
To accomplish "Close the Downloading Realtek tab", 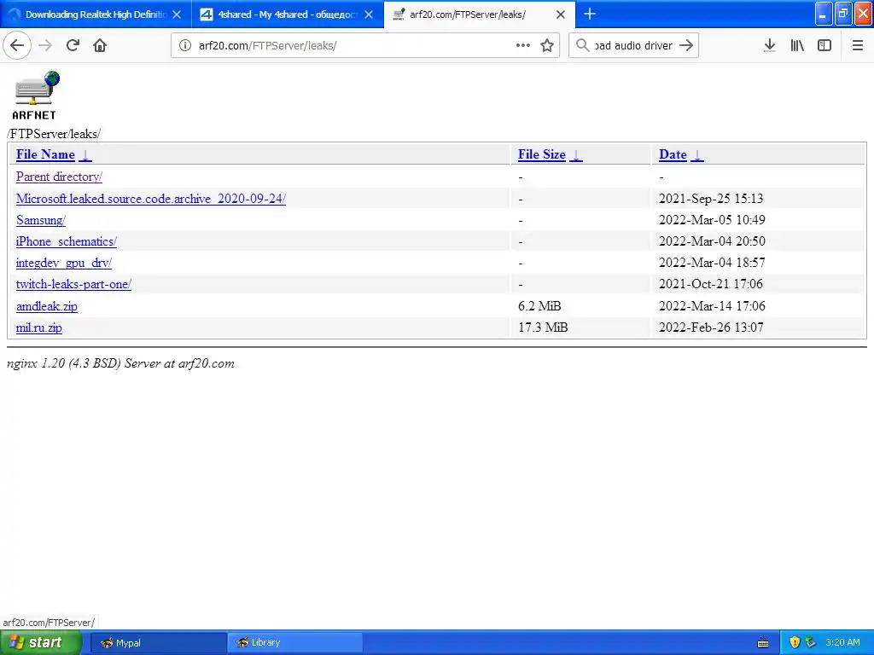I will (x=177, y=14).
